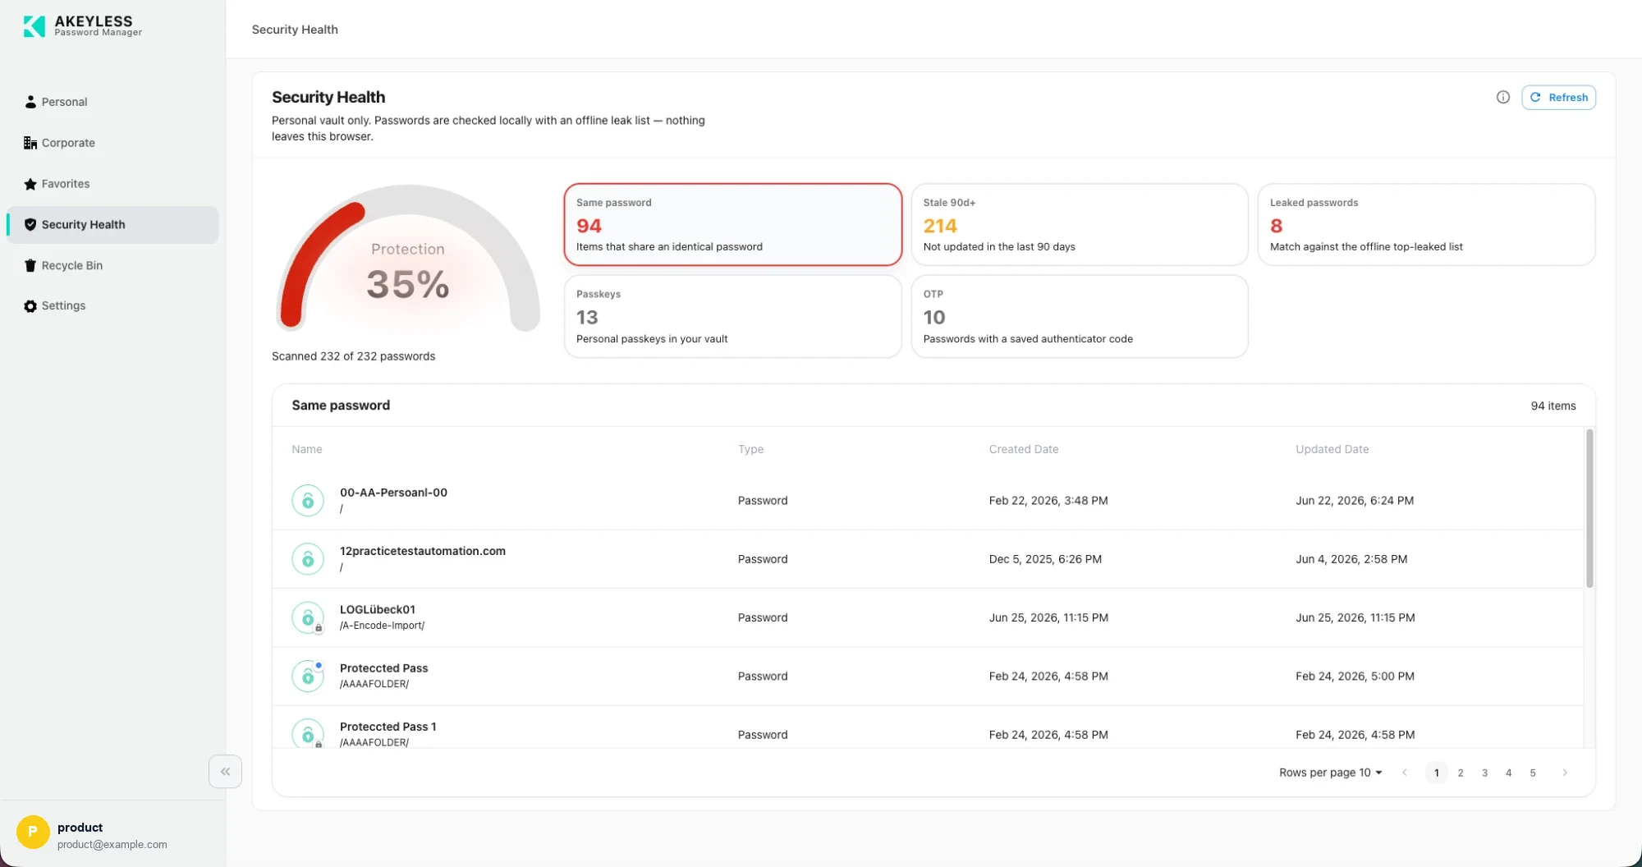Screen dimensions: 1642x867
Task: Click the Updated Date column header
Action: [1332, 449]
